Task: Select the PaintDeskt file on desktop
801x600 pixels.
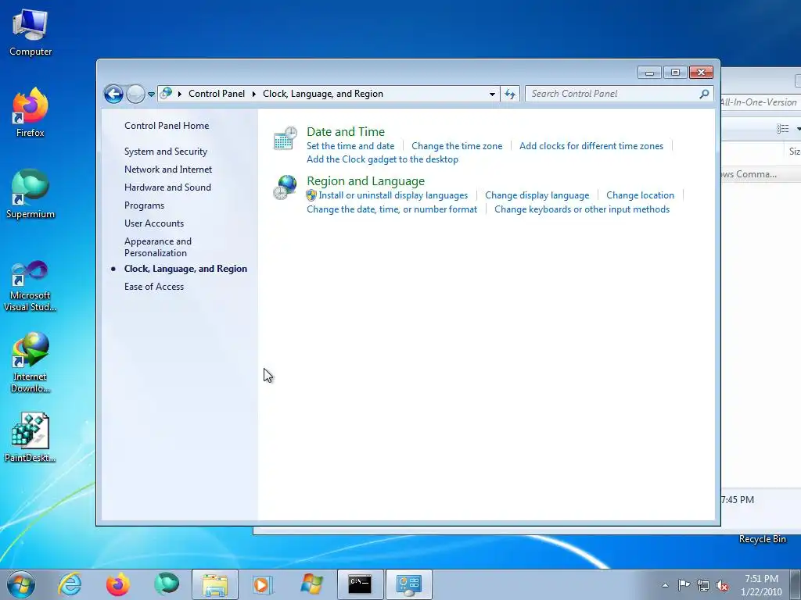Action: coord(31,437)
